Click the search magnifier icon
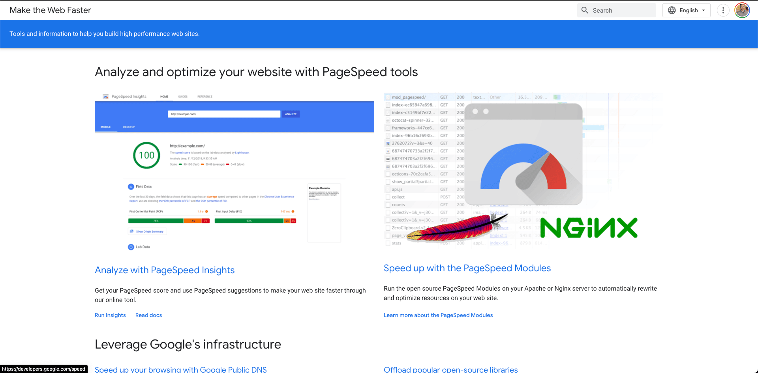Image resolution: width=758 pixels, height=373 pixels. (585, 10)
